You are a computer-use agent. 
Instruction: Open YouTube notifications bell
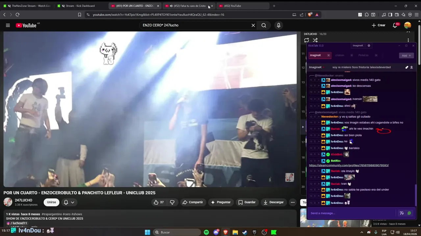coord(395,25)
